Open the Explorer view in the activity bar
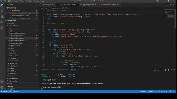 [x=2, y=5]
